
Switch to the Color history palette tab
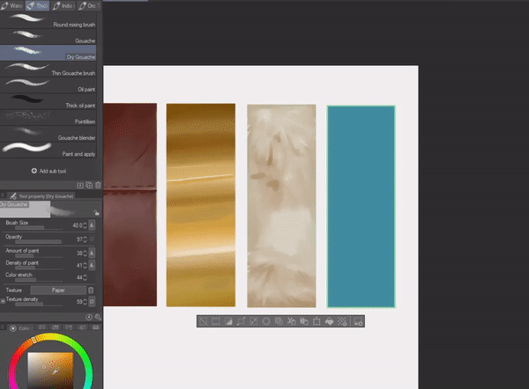coord(96,327)
